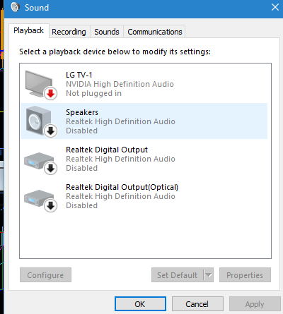Select the Playback tab

(29, 30)
